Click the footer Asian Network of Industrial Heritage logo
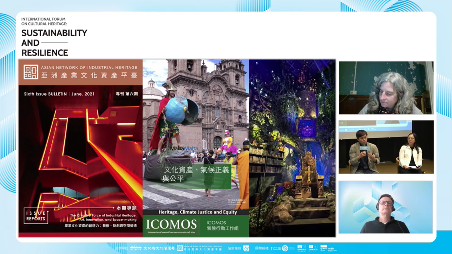The height and width of the screenshot is (254, 452). [199, 248]
